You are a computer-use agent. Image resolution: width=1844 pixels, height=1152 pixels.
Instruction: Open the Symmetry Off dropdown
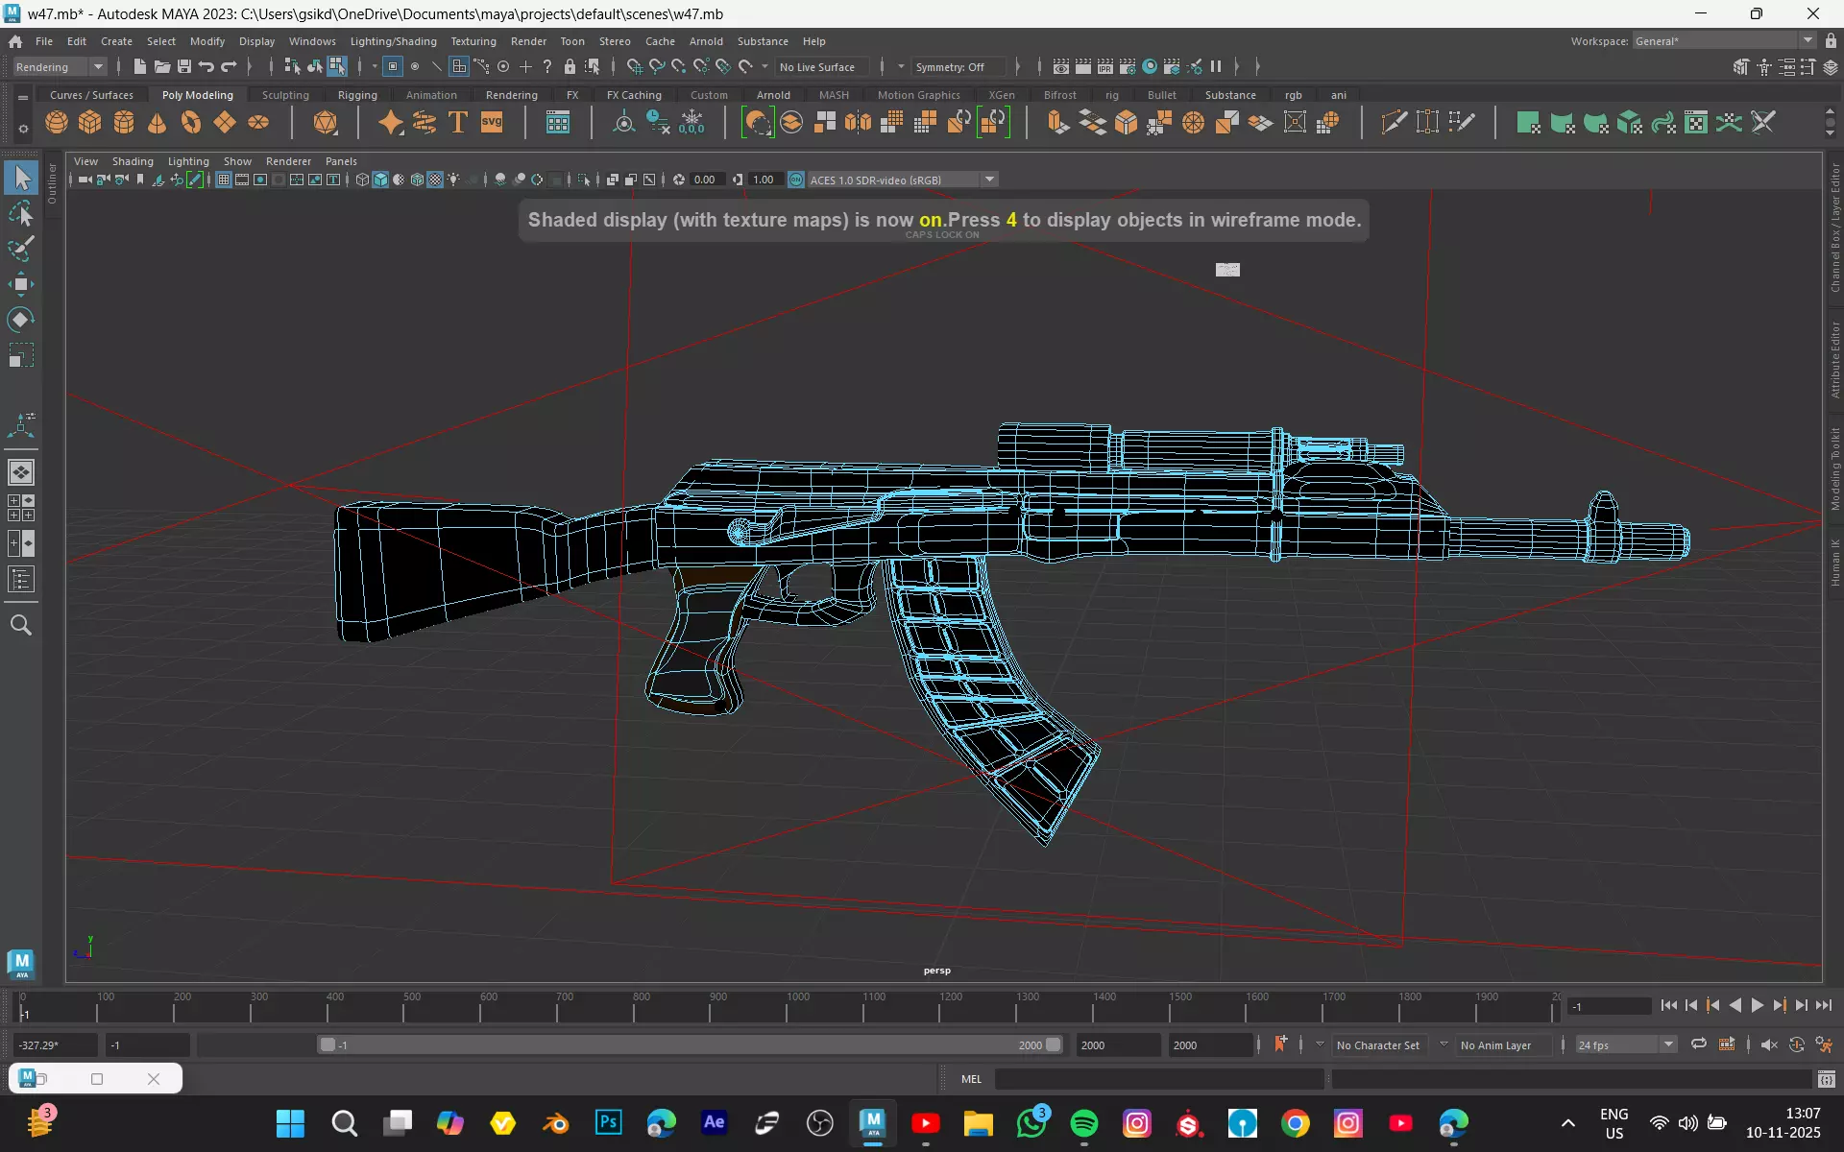[958, 66]
